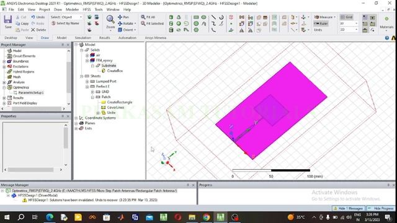The image size is (397, 223).
Task: Expand the Excitations node in Project Manager
Action: [x=4, y=67]
